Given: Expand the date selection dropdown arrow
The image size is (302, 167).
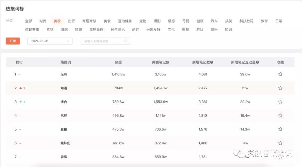Looking at the screenshot, I should click(68, 41).
